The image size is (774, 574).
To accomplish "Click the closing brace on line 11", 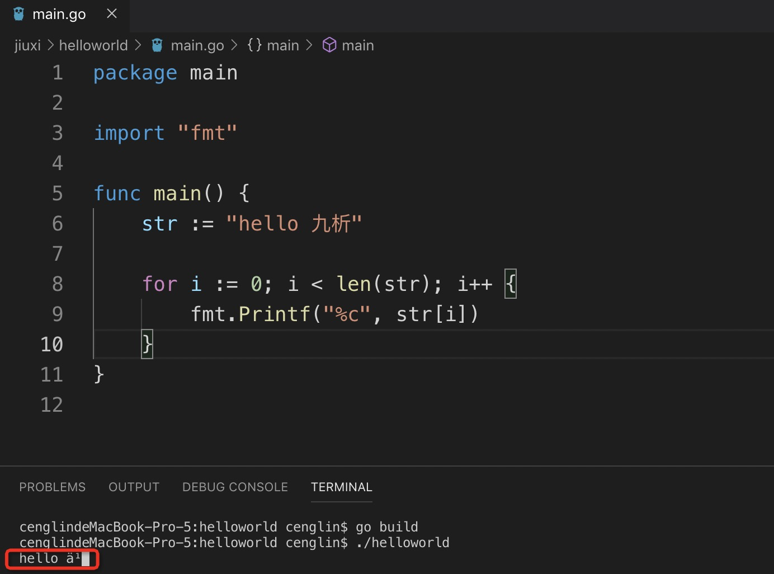I will (99, 374).
